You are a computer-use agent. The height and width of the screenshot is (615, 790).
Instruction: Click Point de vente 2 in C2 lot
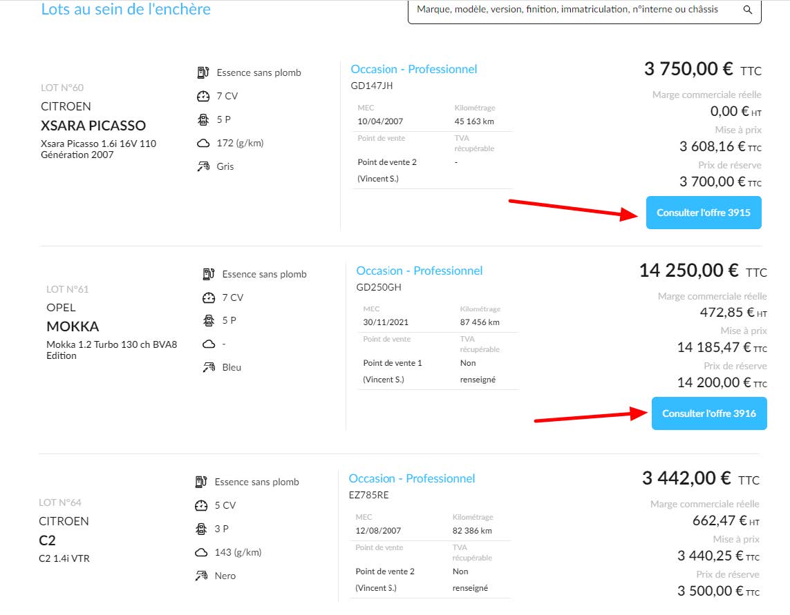(385, 572)
